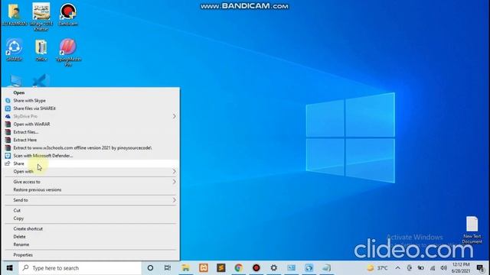The height and width of the screenshot is (275, 490).
Task: Open Settings gear in the taskbar
Action: [274, 268]
